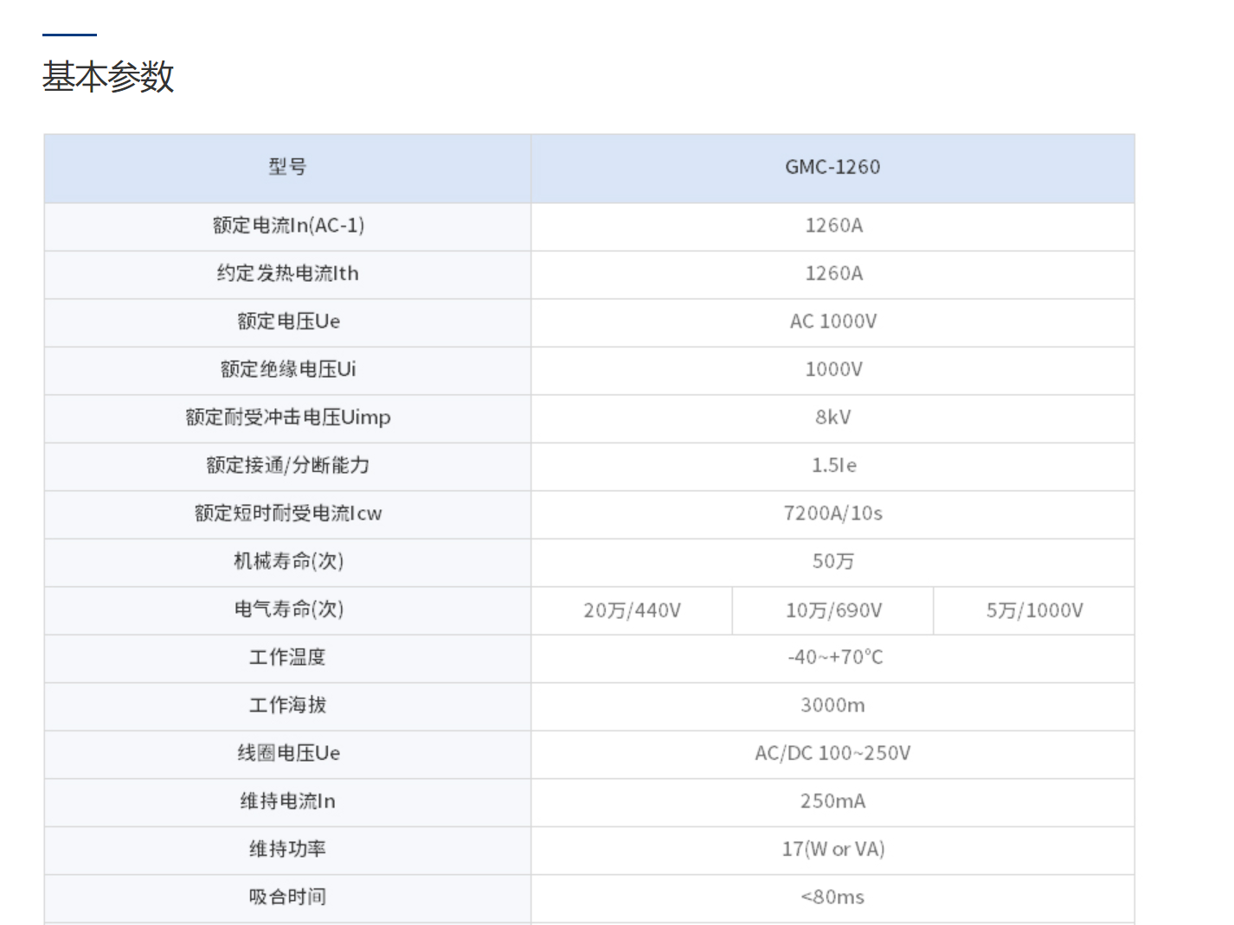Select the 额定接通/分断能力 row label
The height and width of the screenshot is (925, 1234).
[x=287, y=465]
